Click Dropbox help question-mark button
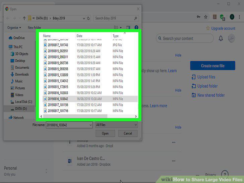Viewport: 244px width, 183px height. click(225, 174)
